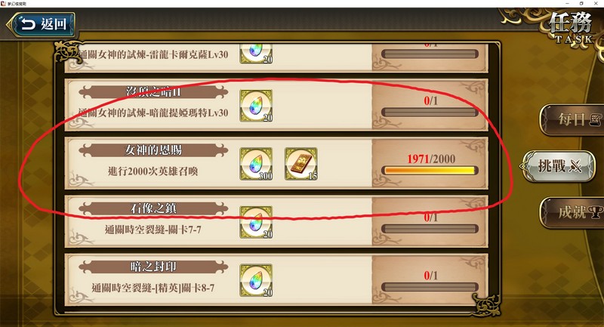The width and height of the screenshot is (604, 327).
Task: Click the 1971/2000 yellow progress bar
Action: (x=430, y=171)
